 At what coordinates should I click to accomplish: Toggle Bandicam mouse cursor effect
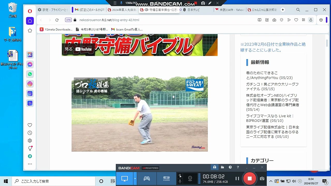tap(180, 176)
